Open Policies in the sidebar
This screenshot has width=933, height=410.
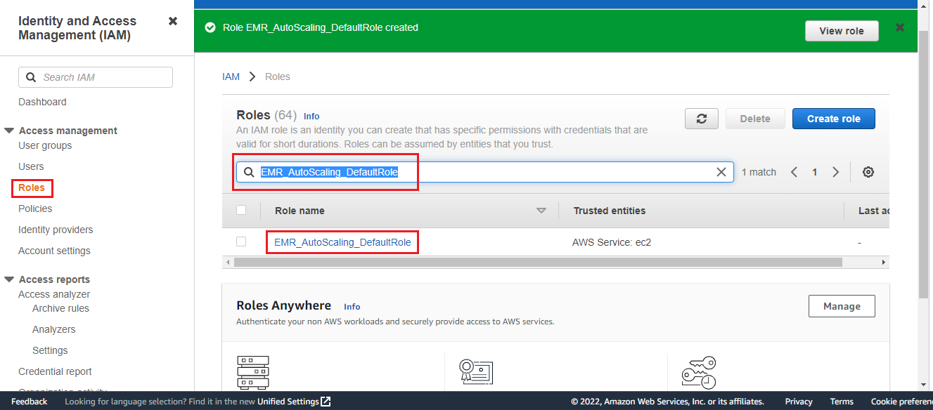click(x=35, y=209)
